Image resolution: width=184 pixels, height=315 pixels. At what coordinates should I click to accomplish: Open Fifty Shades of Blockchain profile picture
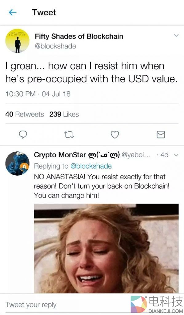tap(17, 41)
